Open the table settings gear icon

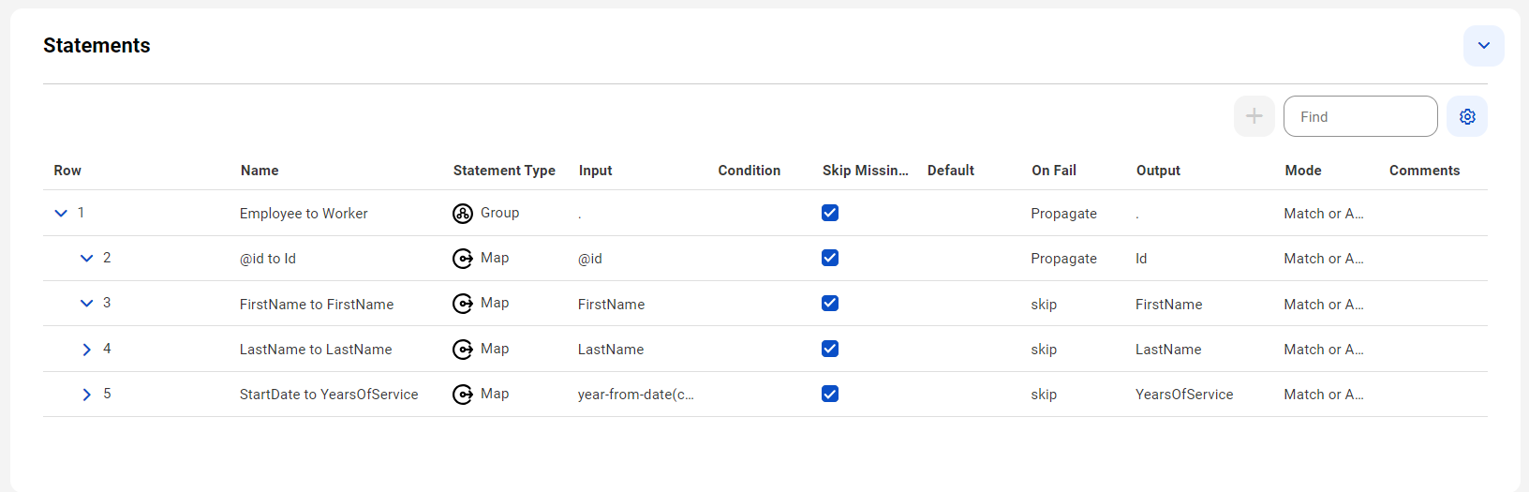(x=1467, y=116)
